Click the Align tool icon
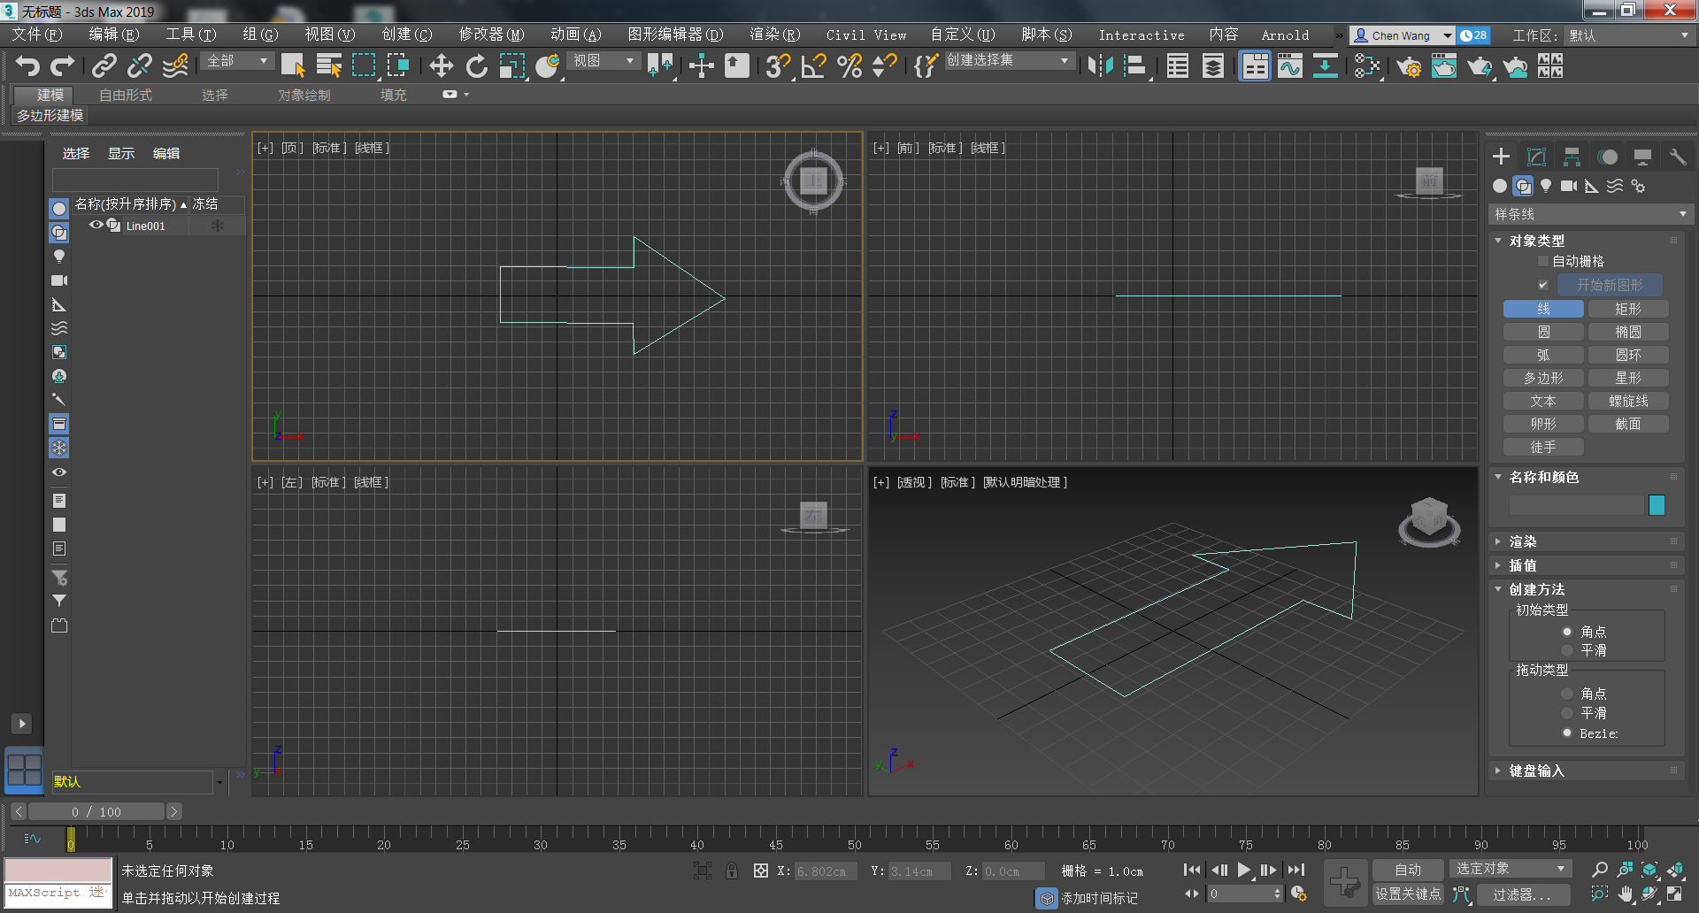The width and height of the screenshot is (1699, 913). (x=1135, y=66)
